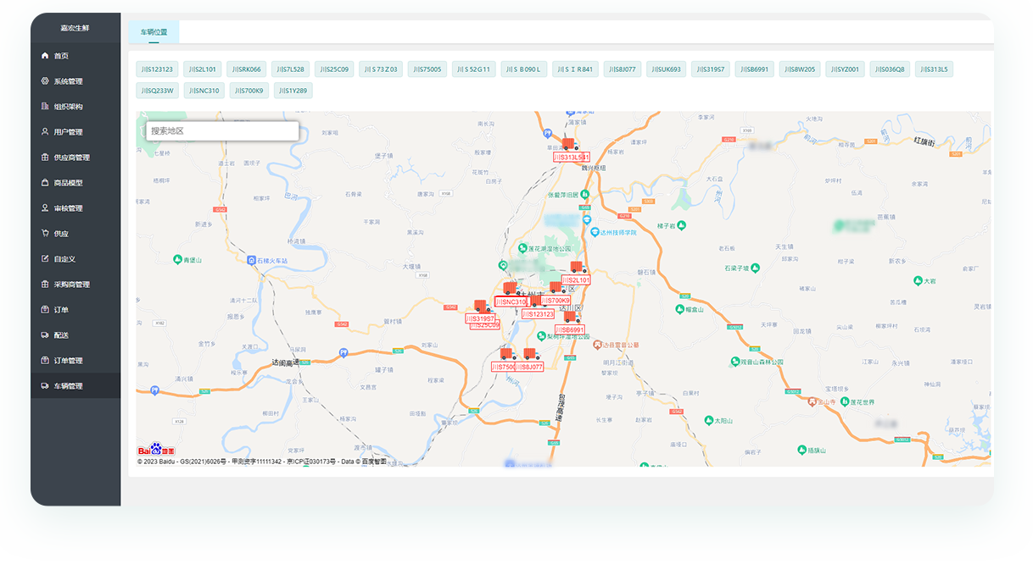Focus the 搜索地区 search field

point(222,131)
